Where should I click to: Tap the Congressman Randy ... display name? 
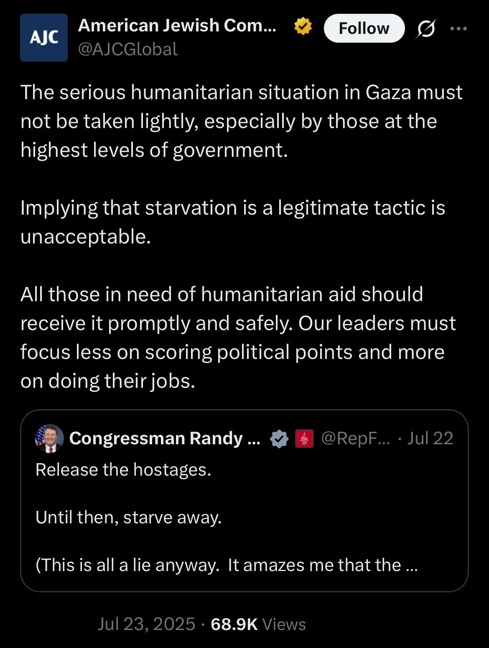165,438
